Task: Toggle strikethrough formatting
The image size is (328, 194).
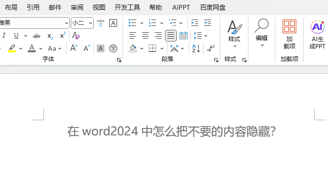Action: 37,36
